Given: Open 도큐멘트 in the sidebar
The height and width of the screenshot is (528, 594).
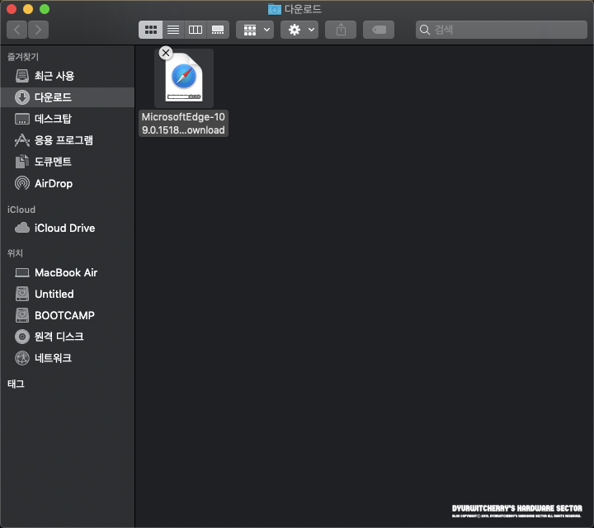Looking at the screenshot, I should [x=68, y=162].
